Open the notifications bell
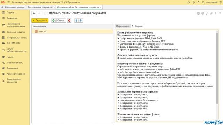This screenshot has height=125, width=223. click(189, 2)
